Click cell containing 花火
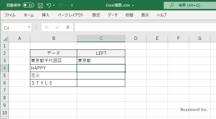The width and height of the screenshot is (216, 119). tap(54, 76)
